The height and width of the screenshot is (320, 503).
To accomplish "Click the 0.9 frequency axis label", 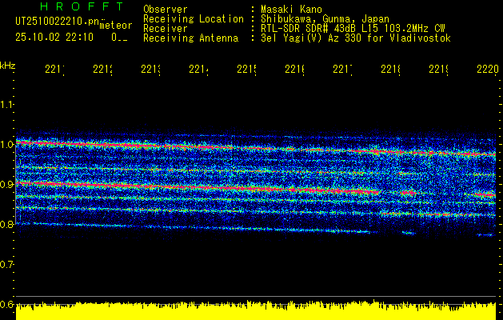I will pyautogui.click(x=6, y=184).
